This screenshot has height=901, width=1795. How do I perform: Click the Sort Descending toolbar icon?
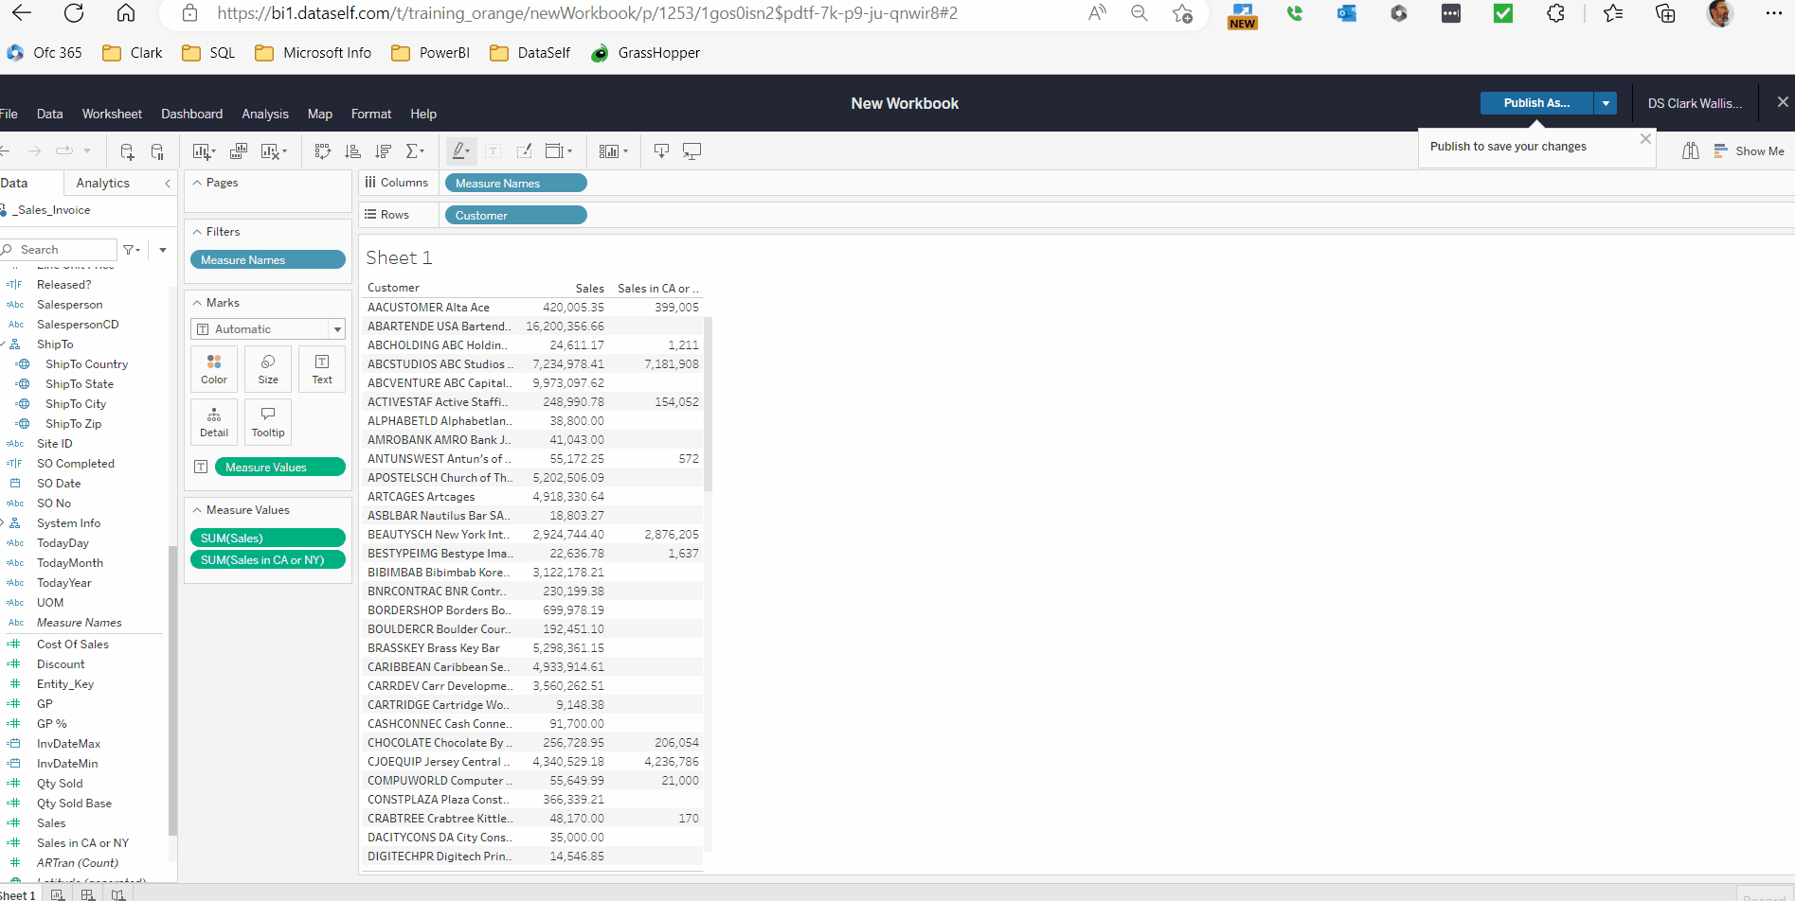pyautogui.click(x=383, y=151)
